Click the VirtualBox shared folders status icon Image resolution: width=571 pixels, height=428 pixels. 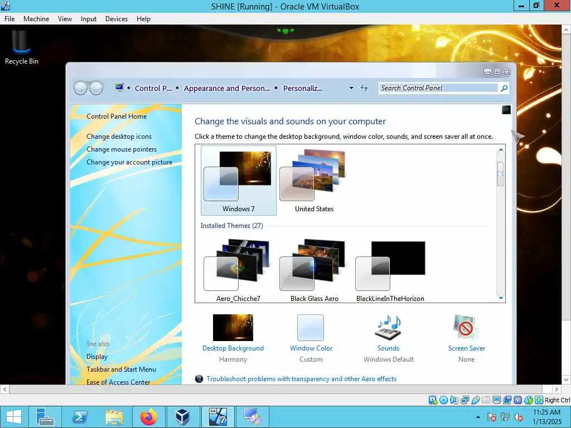point(486,400)
